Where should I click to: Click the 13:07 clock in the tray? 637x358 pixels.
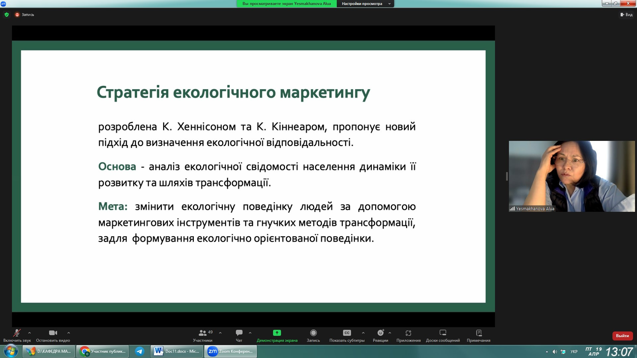coord(619,351)
